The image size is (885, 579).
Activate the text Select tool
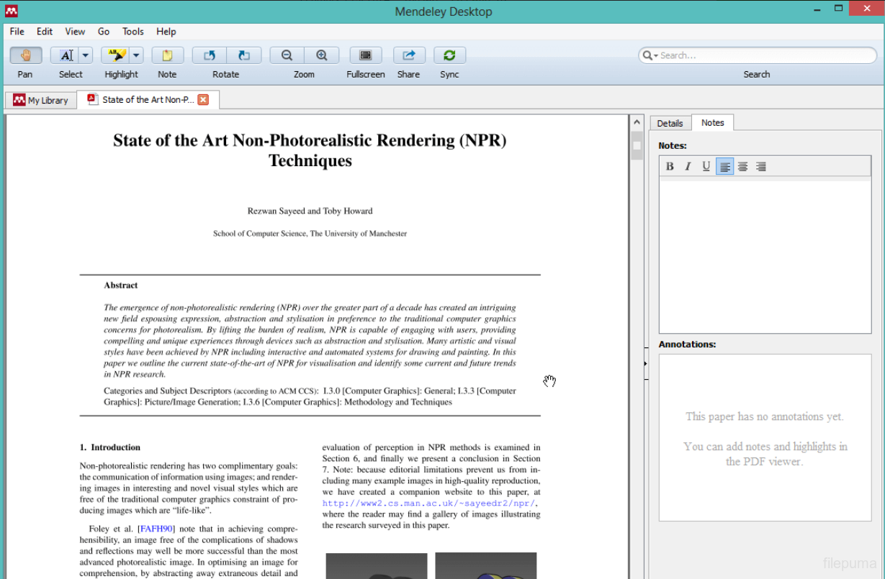coord(66,55)
